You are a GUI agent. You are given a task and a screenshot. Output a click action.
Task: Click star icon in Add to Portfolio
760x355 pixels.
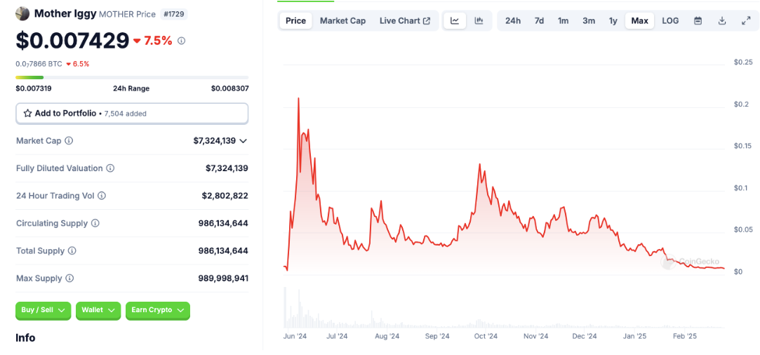click(27, 114)
